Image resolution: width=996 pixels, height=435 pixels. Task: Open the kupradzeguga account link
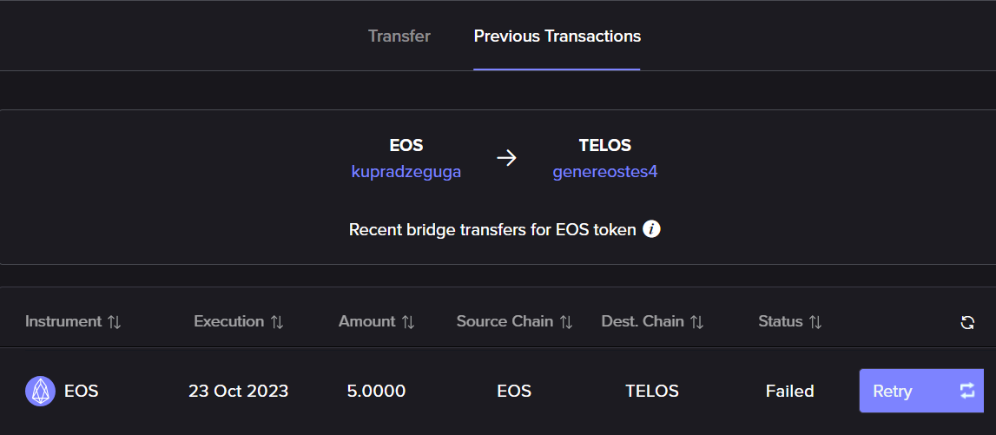406,172
